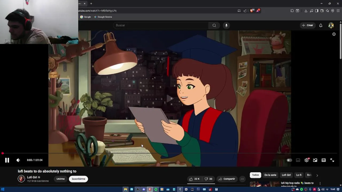Start voice search with microphone icon
The image size is (342, 192).
click(226, 25)
